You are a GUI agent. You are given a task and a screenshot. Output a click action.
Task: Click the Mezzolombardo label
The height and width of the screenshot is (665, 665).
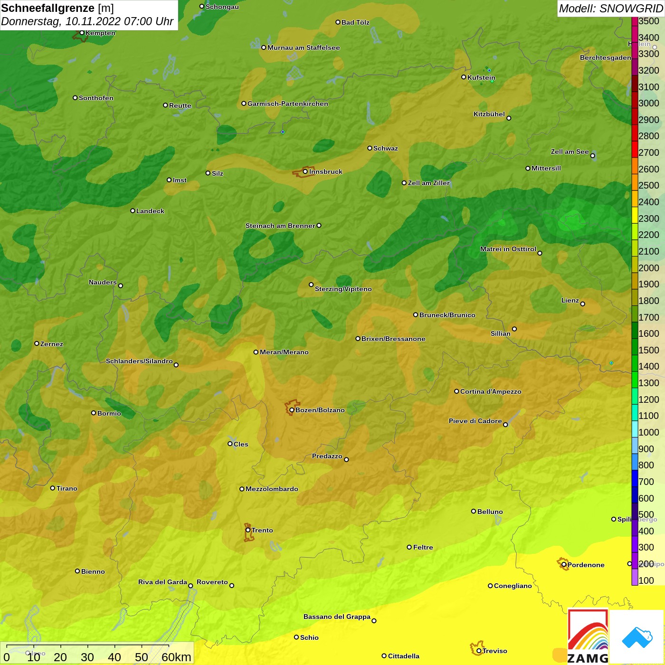(x=272, y=489)
